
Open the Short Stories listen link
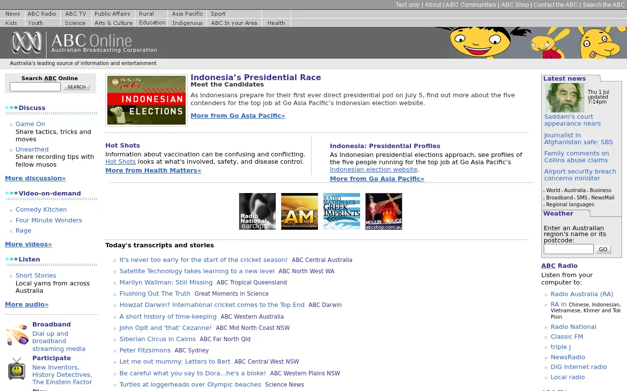(36, 276)
